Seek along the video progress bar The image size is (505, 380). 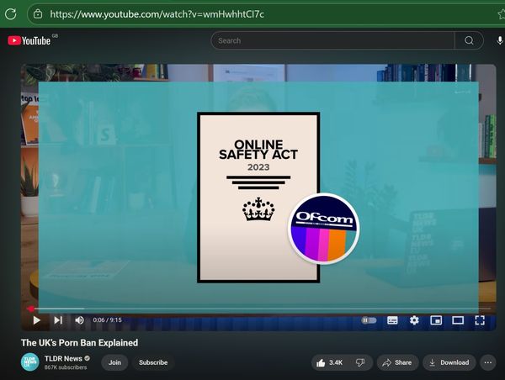click(258, 309)
